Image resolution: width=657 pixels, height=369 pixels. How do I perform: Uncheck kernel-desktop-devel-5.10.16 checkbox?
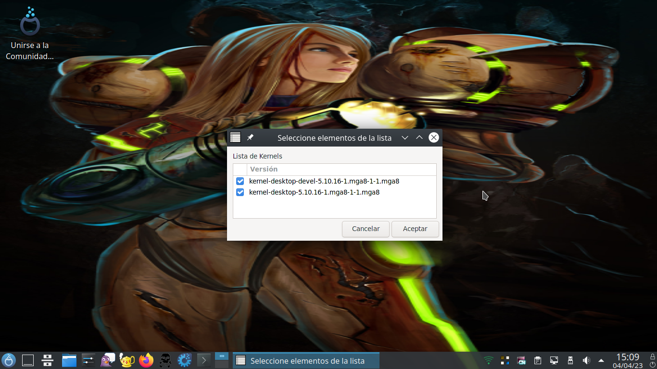[240, 181]
